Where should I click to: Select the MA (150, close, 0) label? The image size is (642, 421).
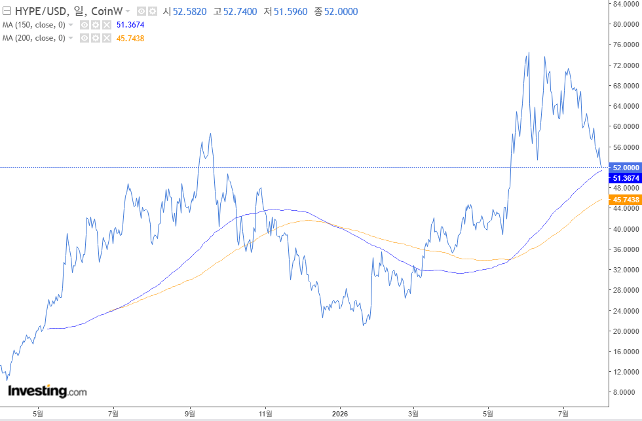[x=33, y=25]
